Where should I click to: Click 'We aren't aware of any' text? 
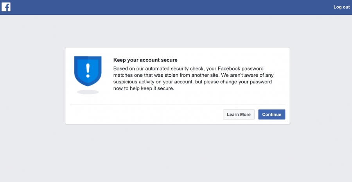click(248, 75)
